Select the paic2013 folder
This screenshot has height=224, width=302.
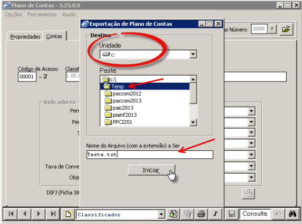pos(145,108)
